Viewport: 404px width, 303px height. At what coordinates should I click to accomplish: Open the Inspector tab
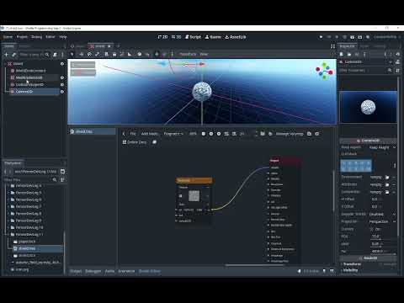coord(348,46)
